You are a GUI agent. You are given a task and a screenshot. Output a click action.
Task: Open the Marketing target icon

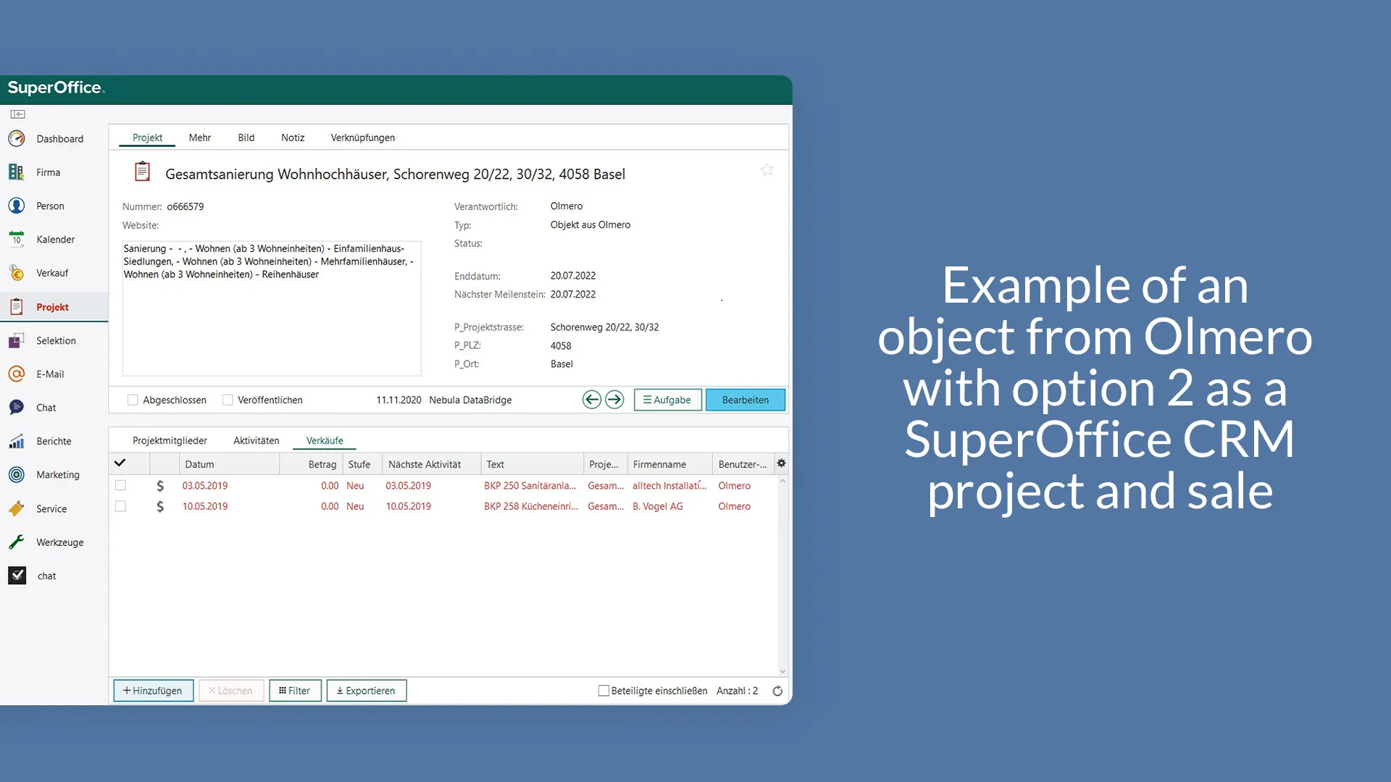click(17, 474)
